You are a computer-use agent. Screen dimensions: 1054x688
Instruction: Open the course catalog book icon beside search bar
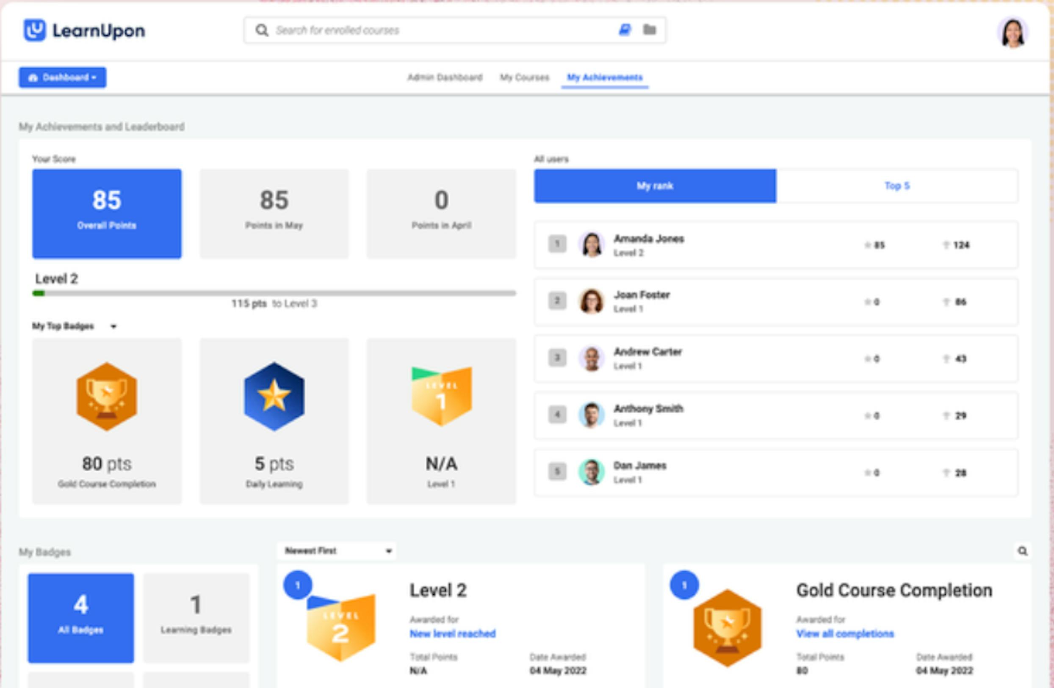point(625,30)
